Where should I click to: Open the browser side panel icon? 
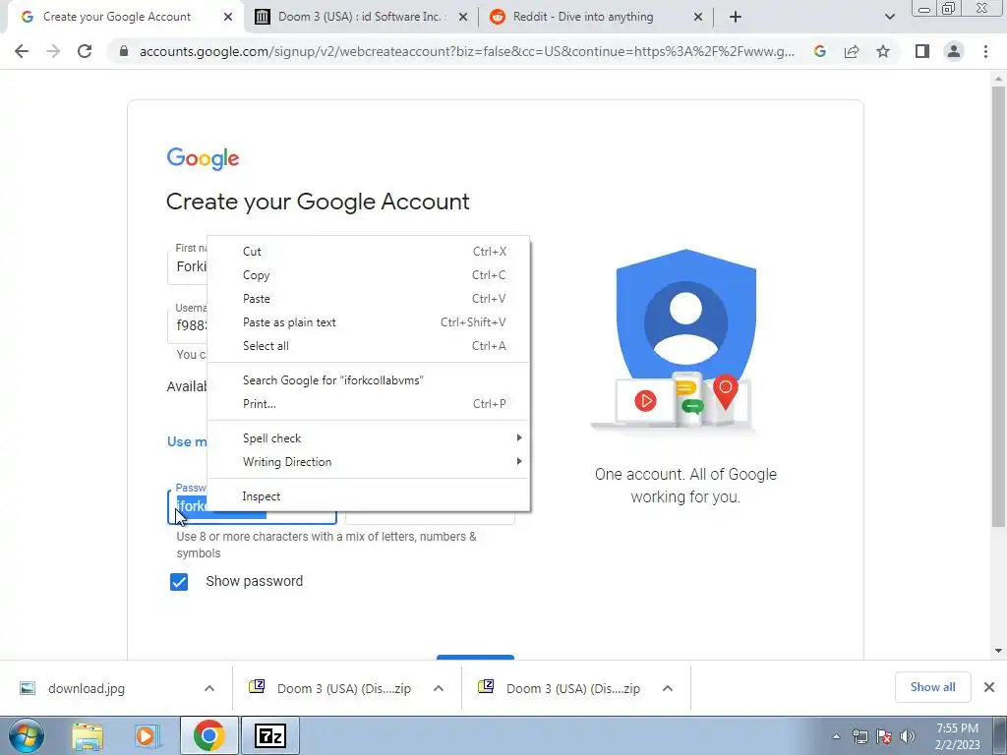[x=922, y=51]
